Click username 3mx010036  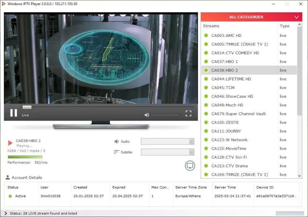pos(50,196)
